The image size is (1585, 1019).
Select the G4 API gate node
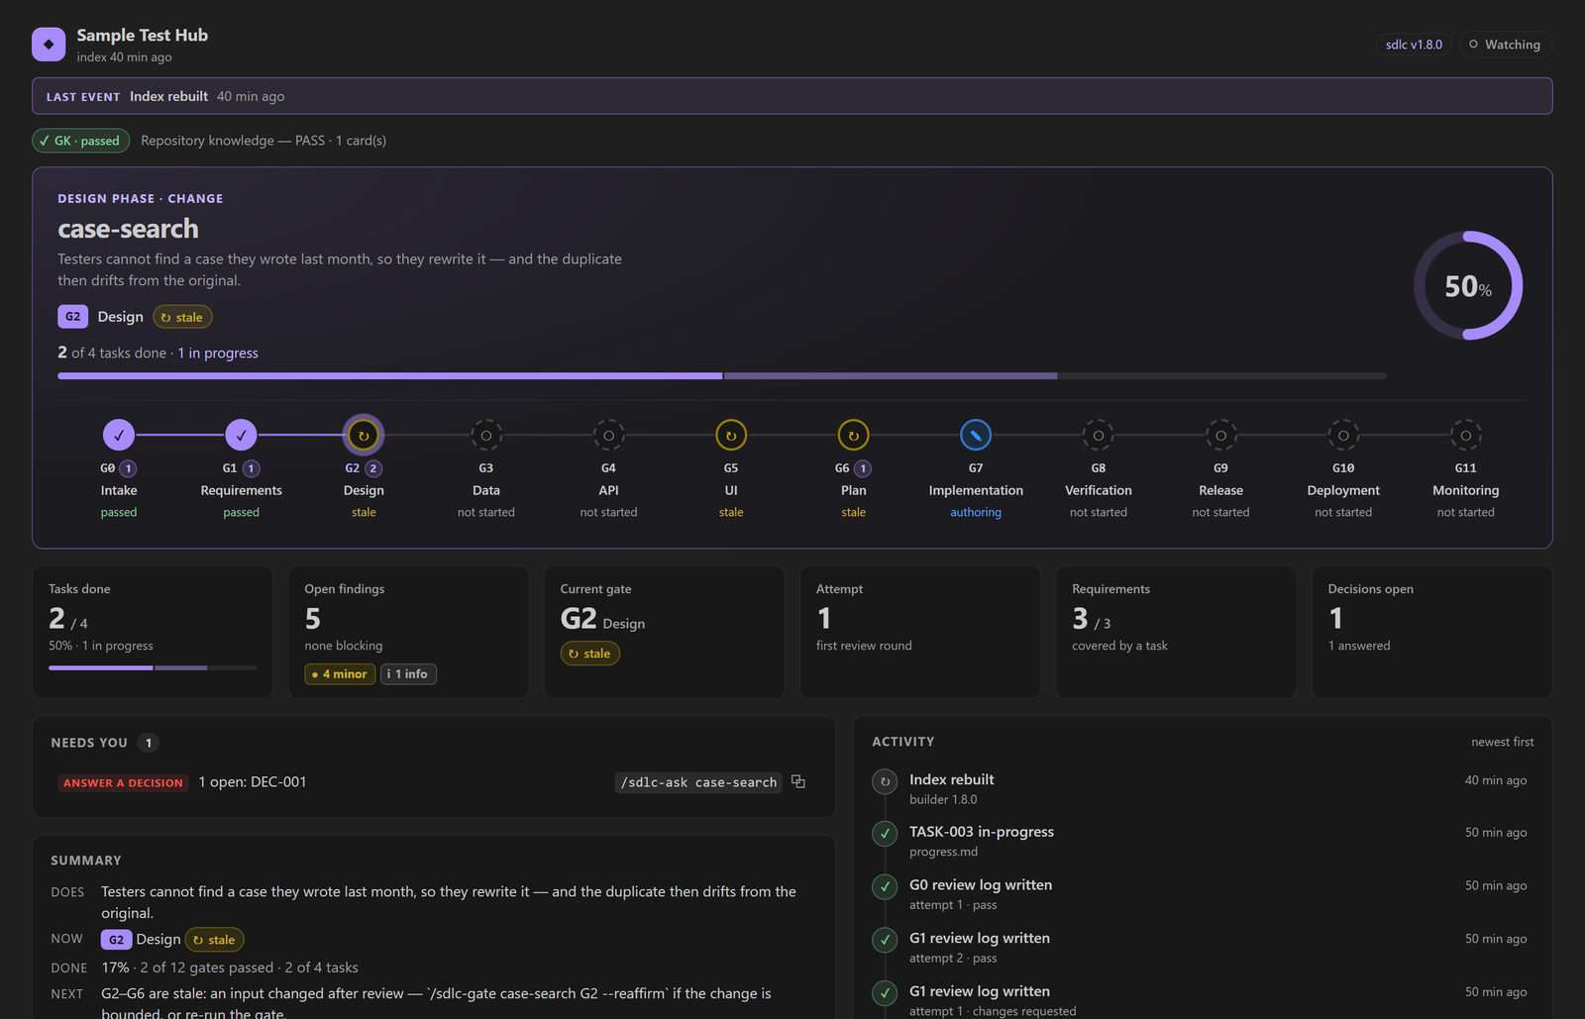(x=608, y=435)
